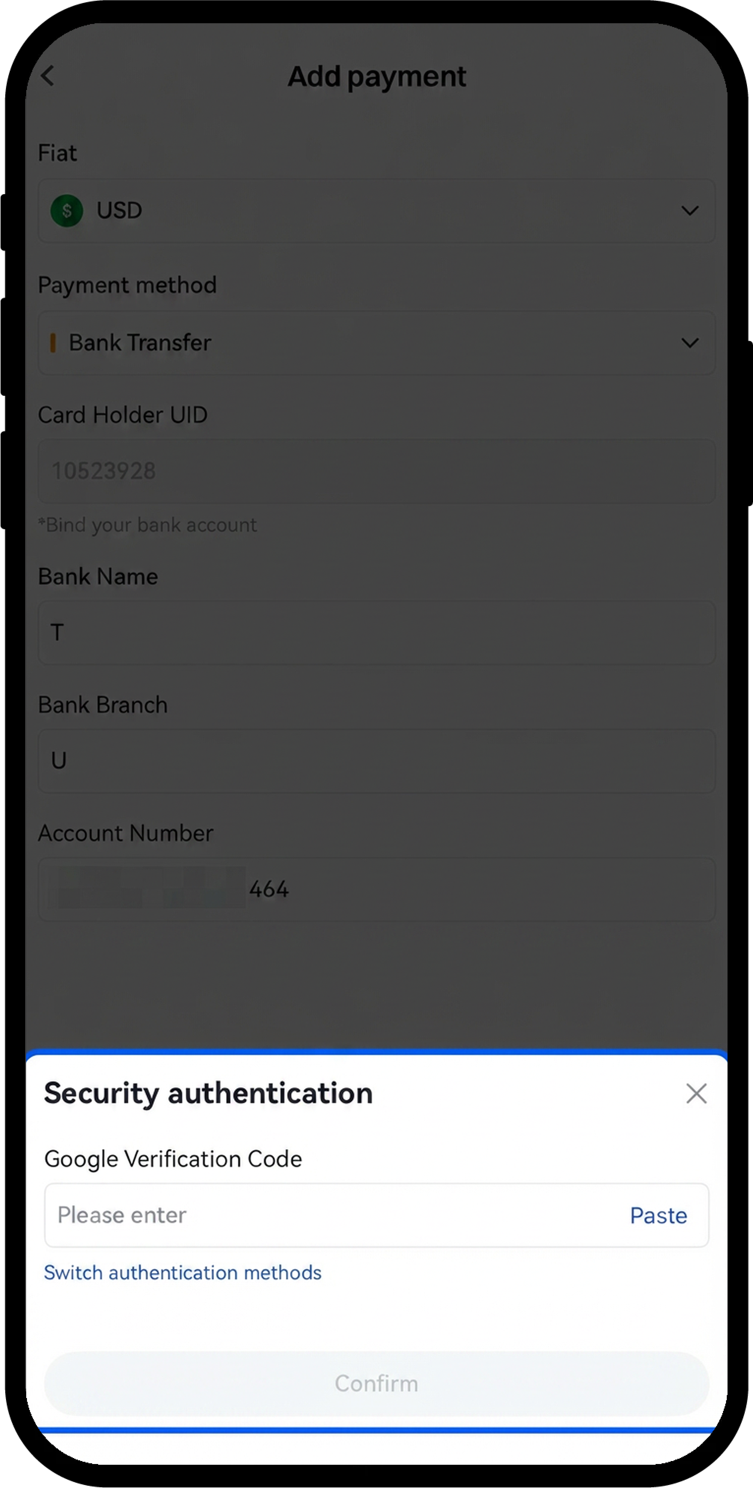This screenshot has width=753, height=1488.
Task: Click the Bind your bank account hint
Action: (x=147, y=525)
